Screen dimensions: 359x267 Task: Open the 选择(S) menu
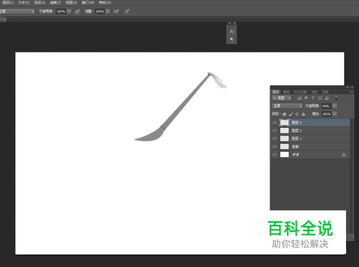[40, 3]
